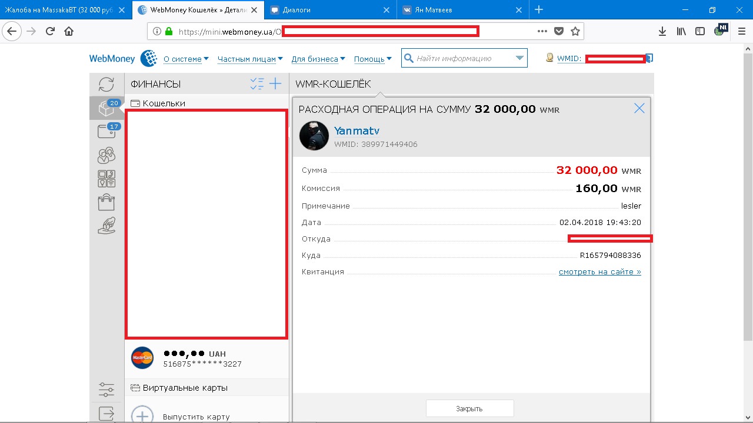Open the смотреть на сайте receipt link
Viewport: 753px width, 423px height.
(599, 272)
